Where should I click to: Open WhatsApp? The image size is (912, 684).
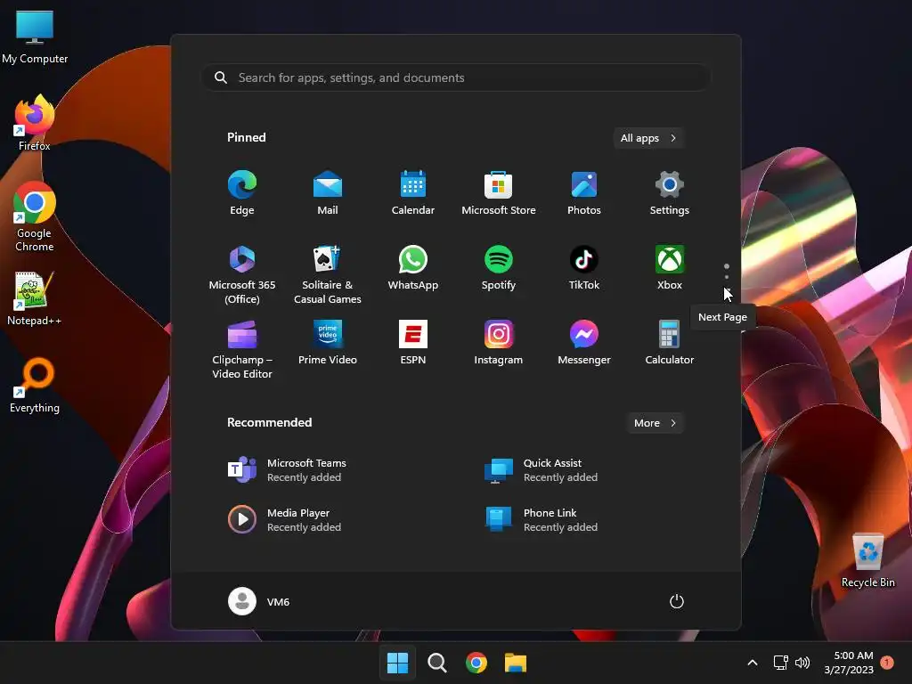413,267
